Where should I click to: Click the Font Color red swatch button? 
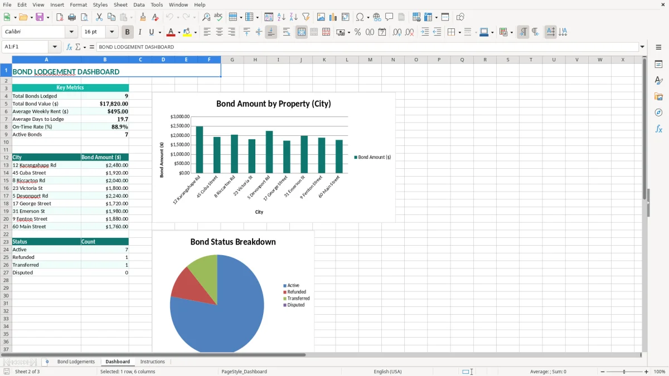point(171,32)
